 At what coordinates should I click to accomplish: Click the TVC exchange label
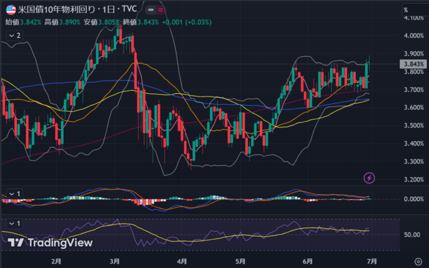(131, 11)
